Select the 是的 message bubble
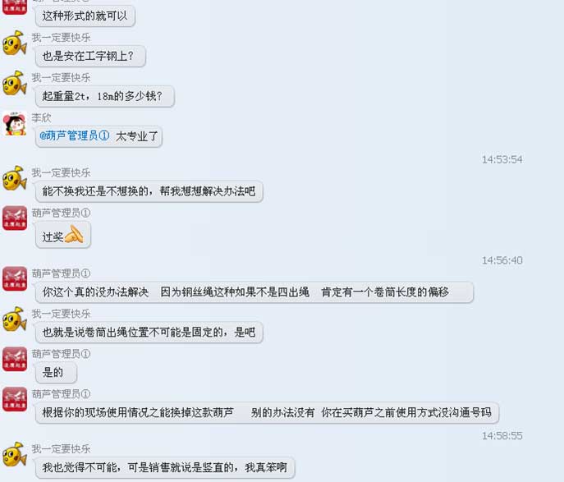 56,372
